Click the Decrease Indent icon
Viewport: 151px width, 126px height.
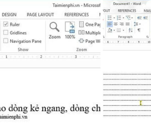coord(139,18)
